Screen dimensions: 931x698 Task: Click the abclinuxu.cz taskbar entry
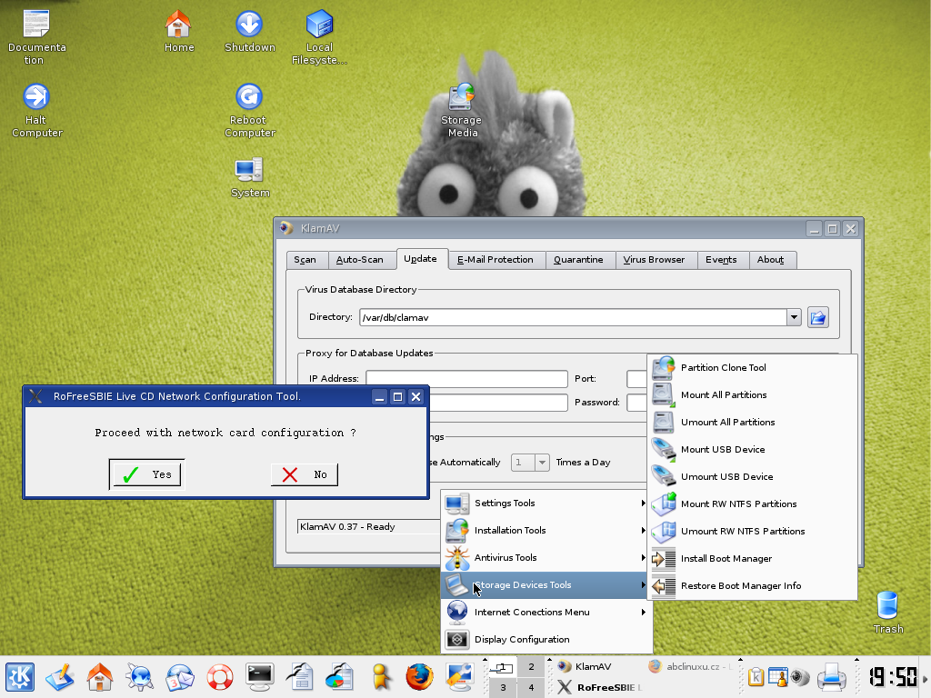click(691, 666)
